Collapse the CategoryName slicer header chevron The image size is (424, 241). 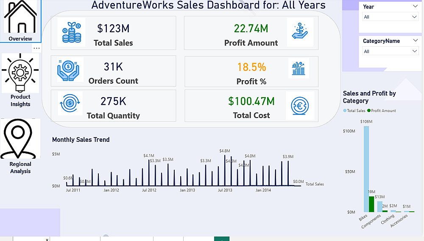coord(415,41)
